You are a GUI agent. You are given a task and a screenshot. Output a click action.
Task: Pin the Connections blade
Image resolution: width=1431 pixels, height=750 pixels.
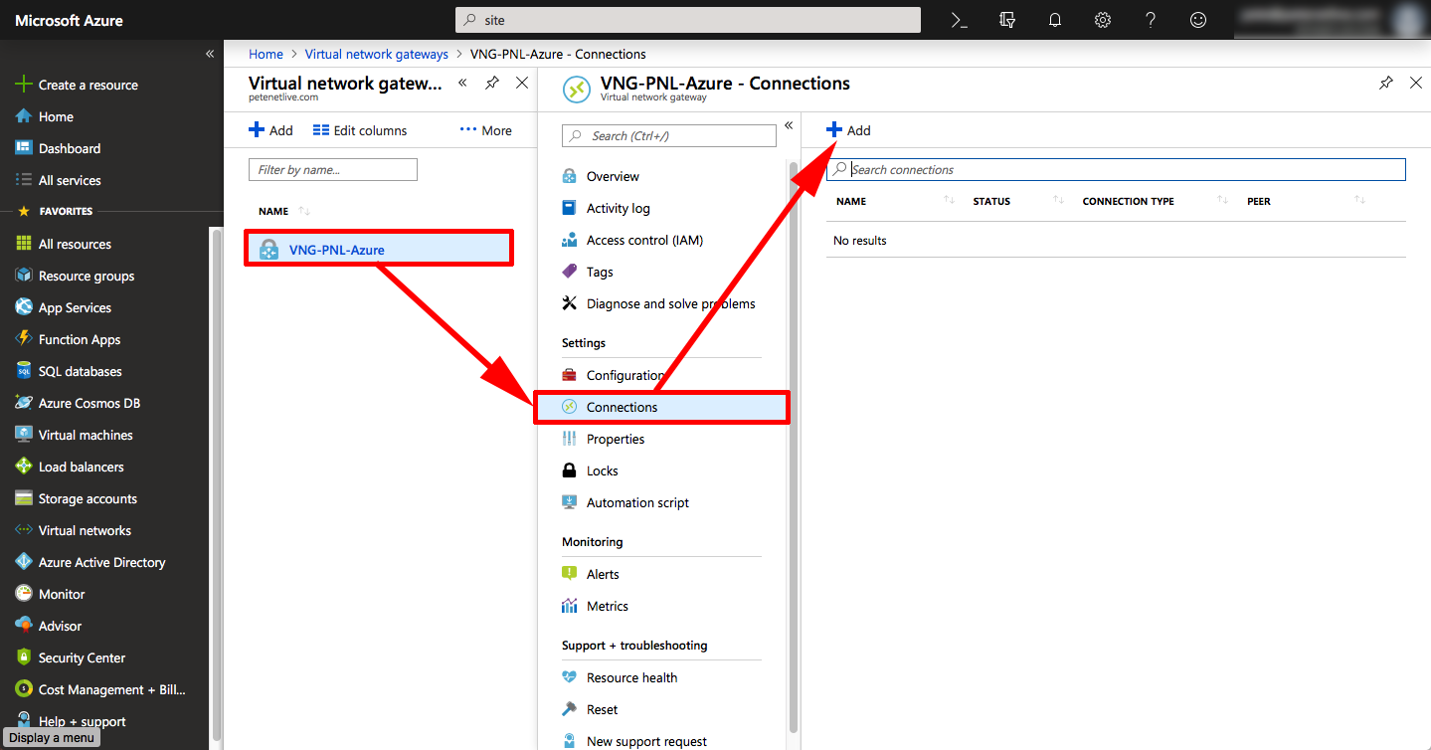pyautogui.click(x=1386, y=84)
